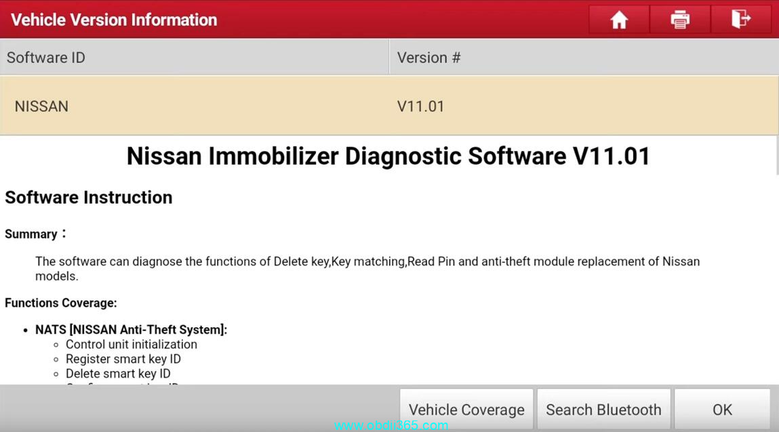Image resolution: width=779 pixels, height=432 pixels.
Task: Click the Control unit initialization entry
Action: coord(131,344)
